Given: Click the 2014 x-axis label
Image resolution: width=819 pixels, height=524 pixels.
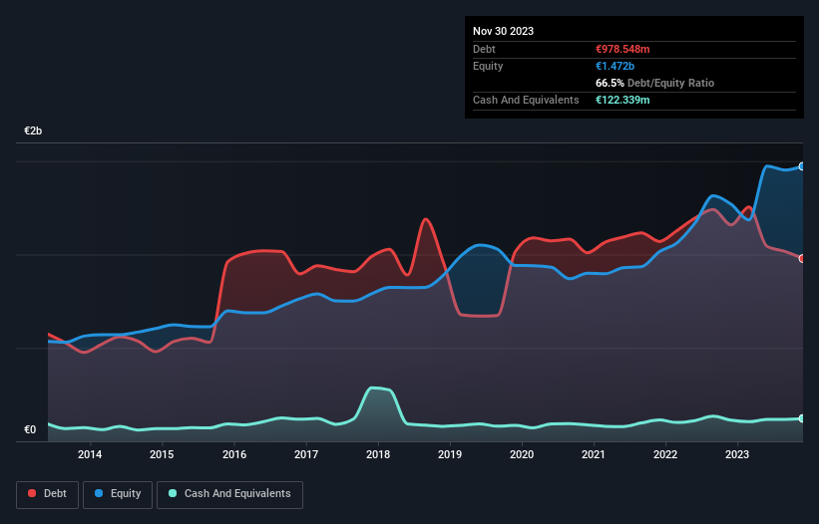Looking at the screenshot, I should coord(90,454).
